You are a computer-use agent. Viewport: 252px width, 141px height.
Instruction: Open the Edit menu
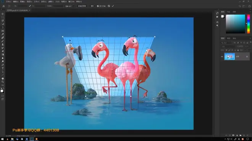click(16, 2)
